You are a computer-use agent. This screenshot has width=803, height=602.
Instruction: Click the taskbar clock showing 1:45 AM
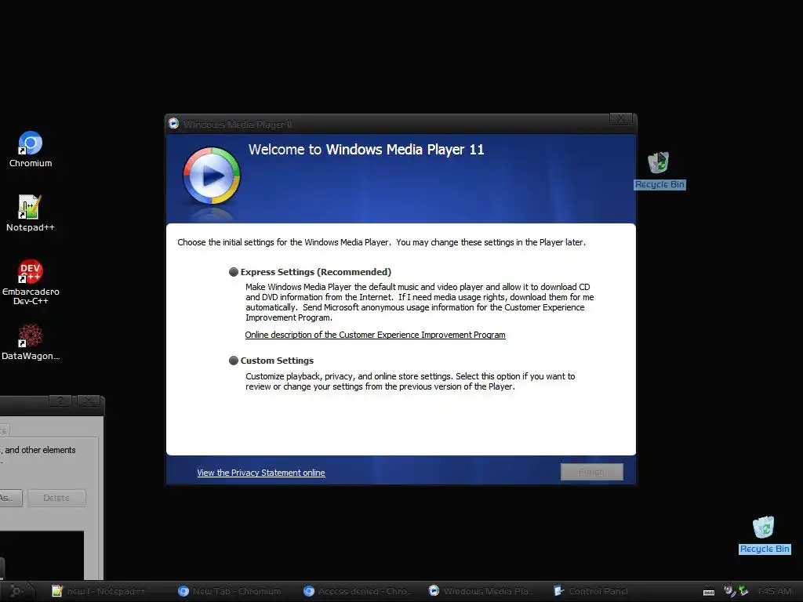774,591
